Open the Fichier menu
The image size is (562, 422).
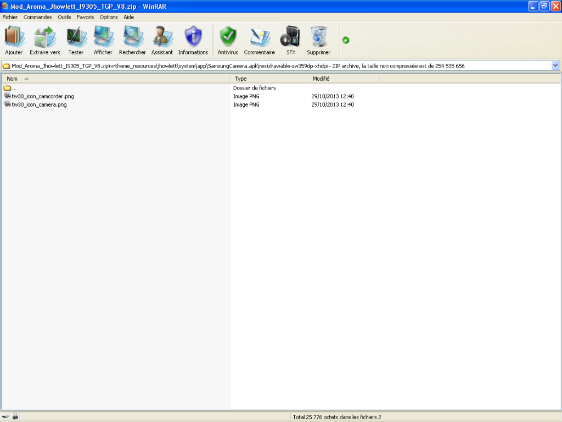10,17
